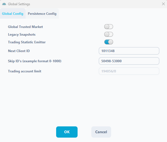The width and height of the screenshot is (167, 142).
Task: Click the Global Settings window title text
Action: 19,4
